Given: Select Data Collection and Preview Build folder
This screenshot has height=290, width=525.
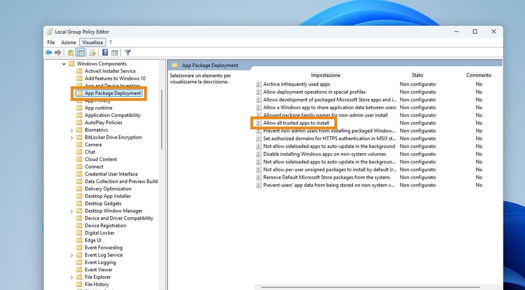Looking at the screenshot, I should (121, 181).
